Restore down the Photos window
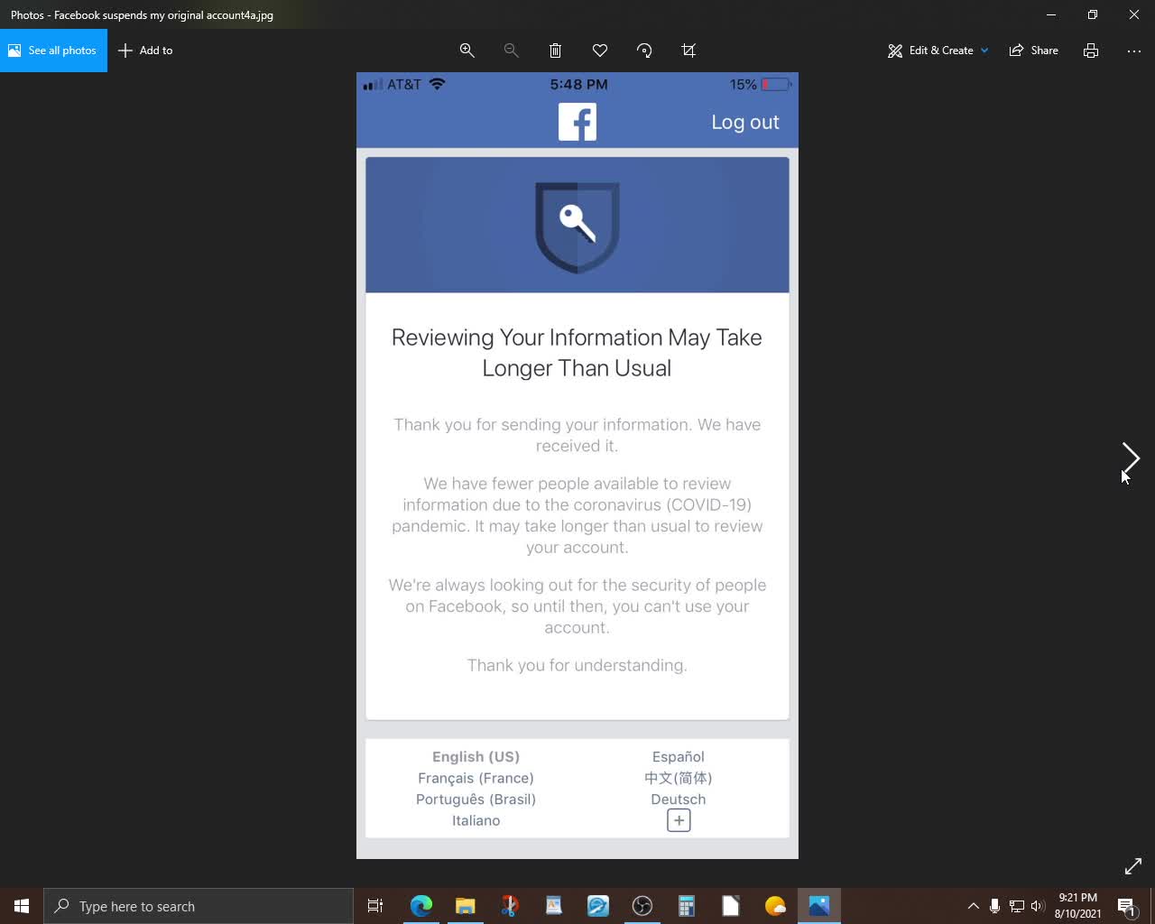Image resolution: width=1155 pixels, height=924 pixels. click(x=1093, y=14)
